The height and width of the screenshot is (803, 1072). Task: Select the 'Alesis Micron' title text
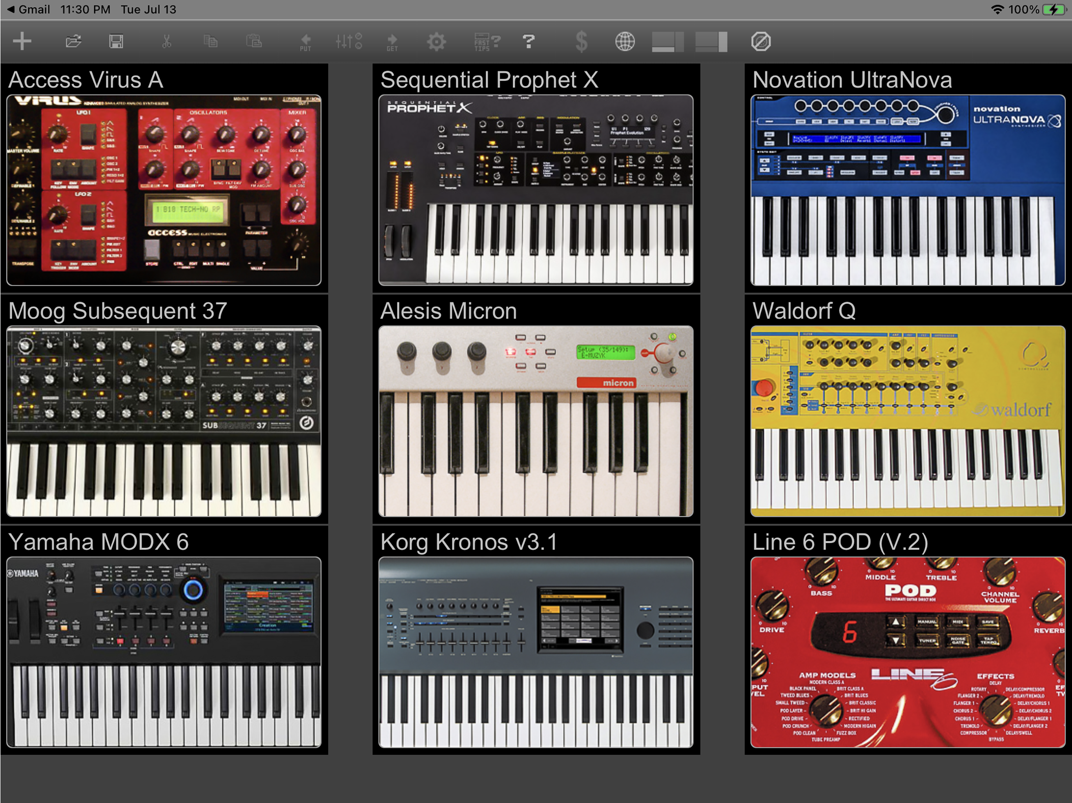(x=449, y=311)
